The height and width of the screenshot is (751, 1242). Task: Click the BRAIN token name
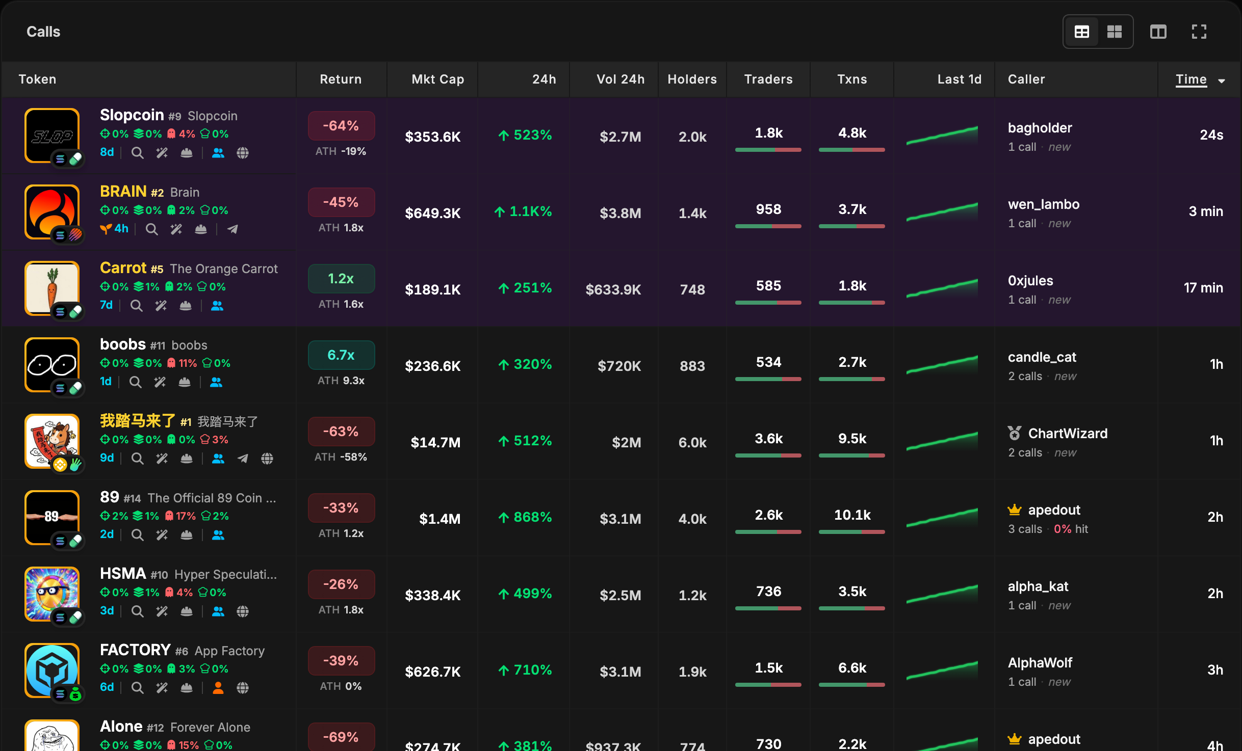pos(123,192)
